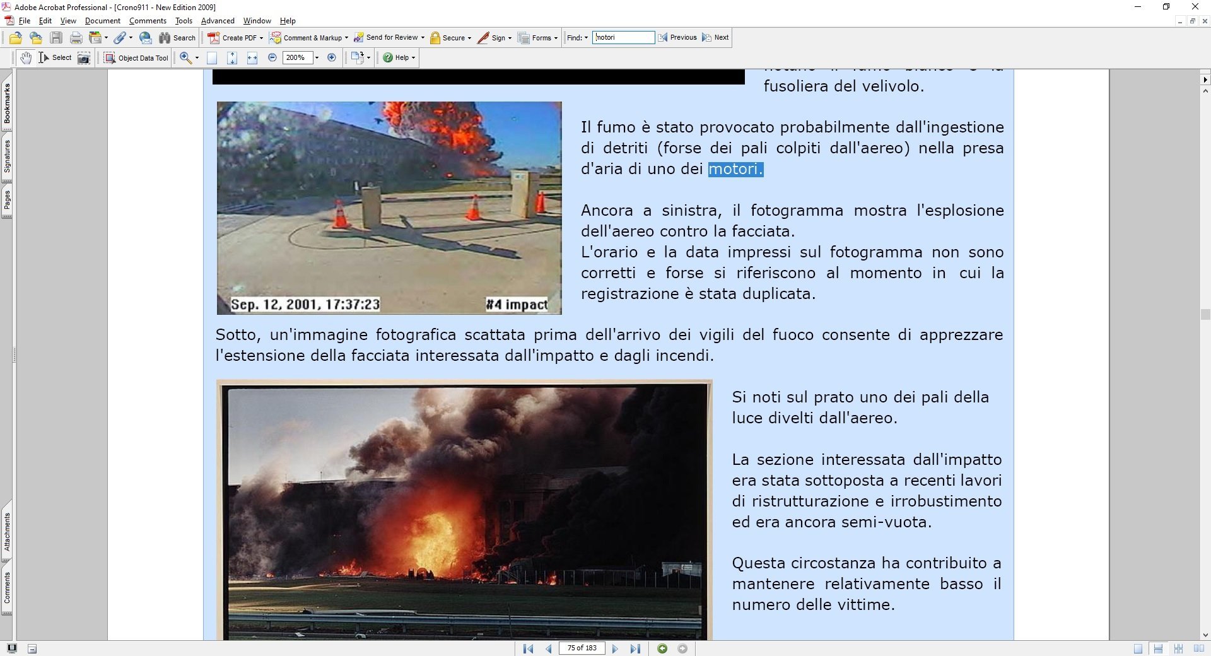The image size is (1211, 656).
Task: Zoom out with the minus button
Action: click(272, 57)
